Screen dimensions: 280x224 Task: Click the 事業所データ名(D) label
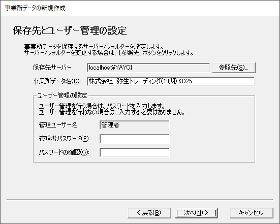pos(57,81)
